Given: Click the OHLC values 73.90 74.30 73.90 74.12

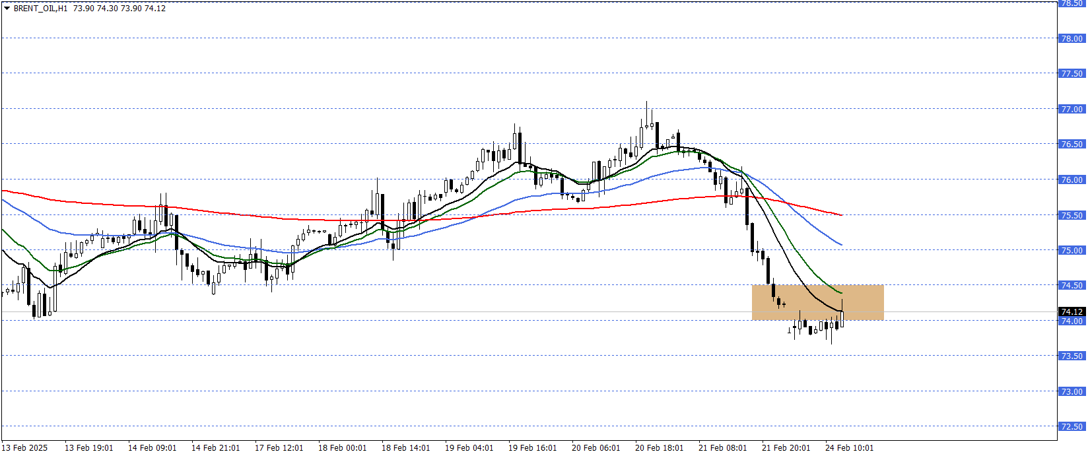Looking at the screenshot, I should tap(119, 9).
